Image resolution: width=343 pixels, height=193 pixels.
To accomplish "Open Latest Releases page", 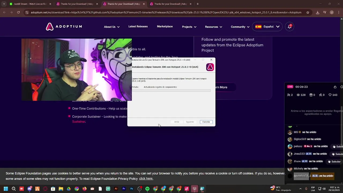I will coord(138,27).
